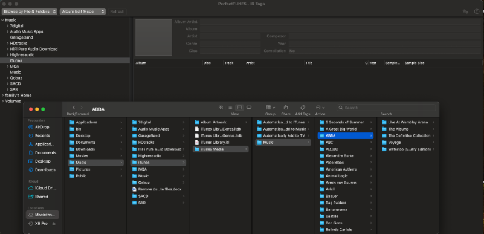Screen dimensions: 484x234
Task: Expand the 7digital tree folder
Action: tap(7, 26)
